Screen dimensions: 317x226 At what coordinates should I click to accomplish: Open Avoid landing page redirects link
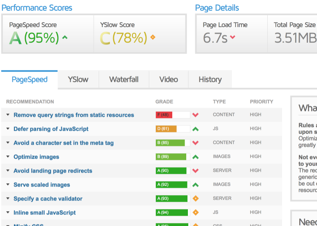(x=53, y=171)
